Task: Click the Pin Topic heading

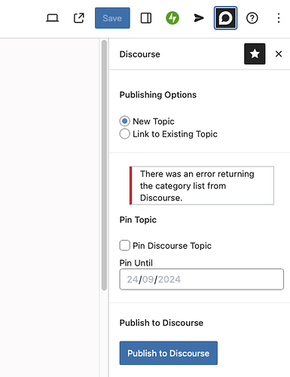Action: coord(138,219)
